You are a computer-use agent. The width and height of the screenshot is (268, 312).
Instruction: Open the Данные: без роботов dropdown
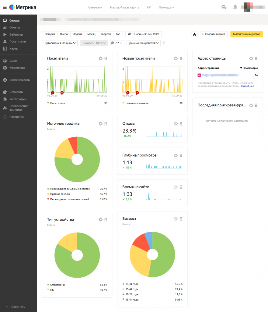pos(144,43)
